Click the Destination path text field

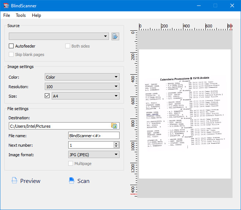tap(59, 126)
